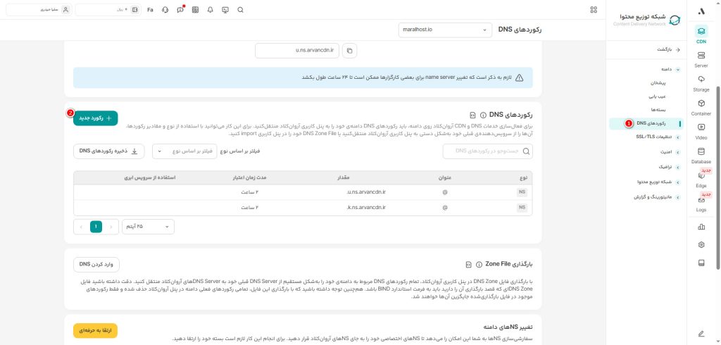Open the Container product icon
Viewport: 721px width, 345px height.
coord(701,107)
